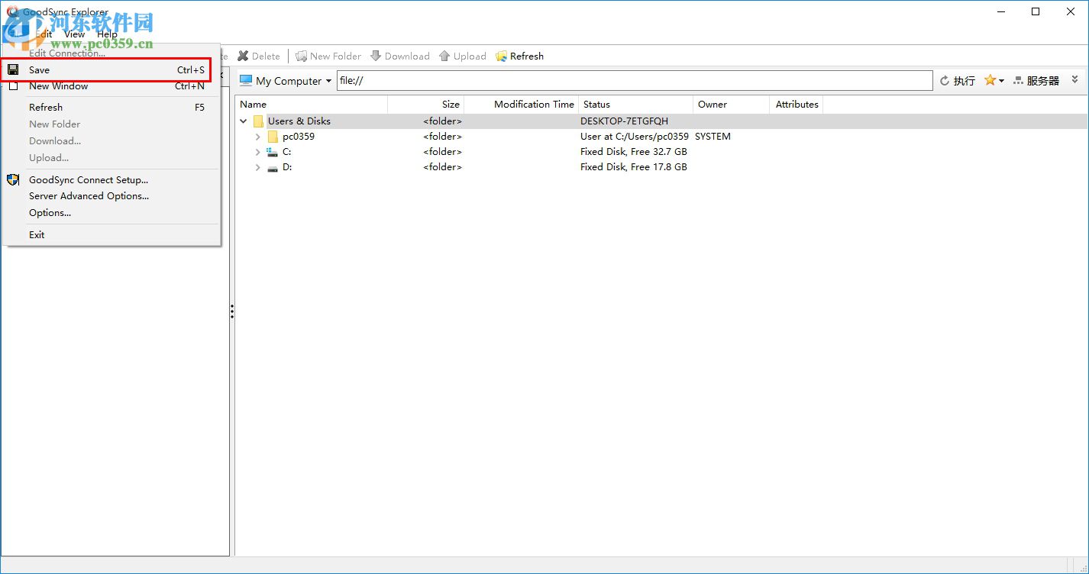Click the Upload toolbar button
The height and width of the screenshot is (574, 1089).
[x=463, y=56]
